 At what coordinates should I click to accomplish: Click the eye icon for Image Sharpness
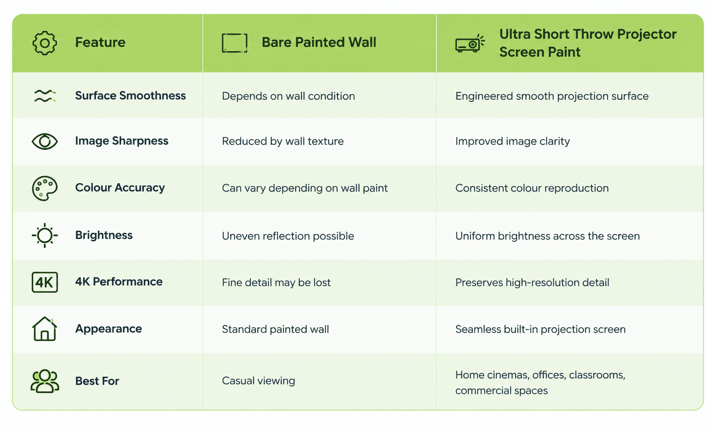pos(45,141)
